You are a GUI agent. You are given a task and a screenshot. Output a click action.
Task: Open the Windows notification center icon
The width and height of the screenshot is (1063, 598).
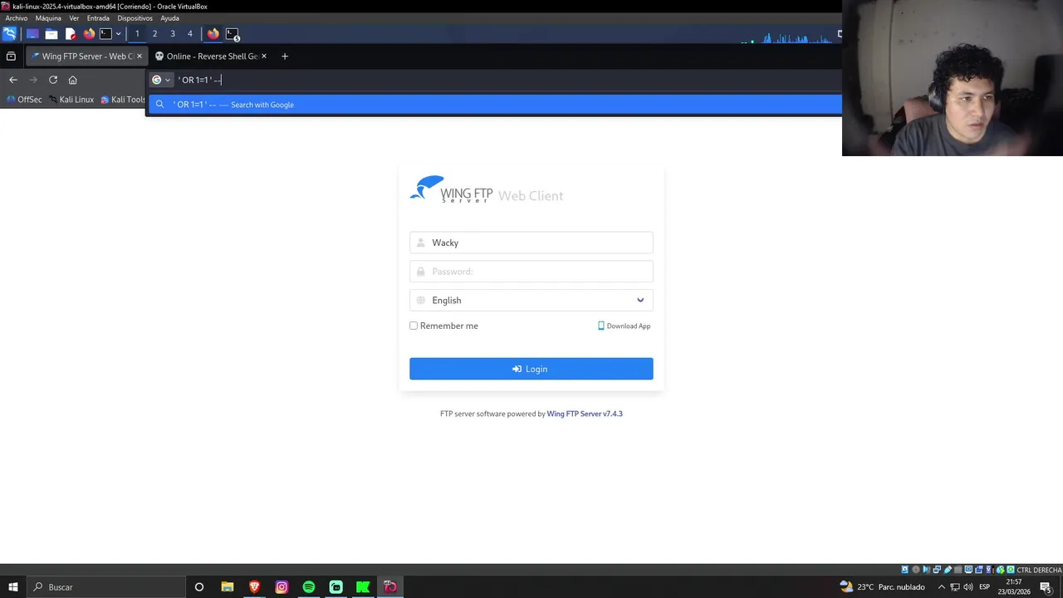(x=1046, y=587)
